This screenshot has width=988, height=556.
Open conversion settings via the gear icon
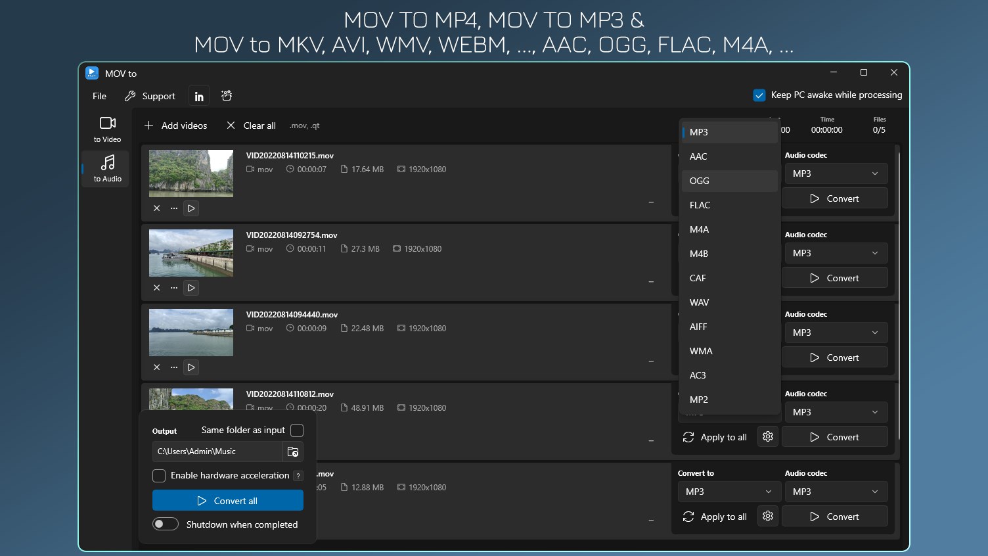(x=767, y=436)
